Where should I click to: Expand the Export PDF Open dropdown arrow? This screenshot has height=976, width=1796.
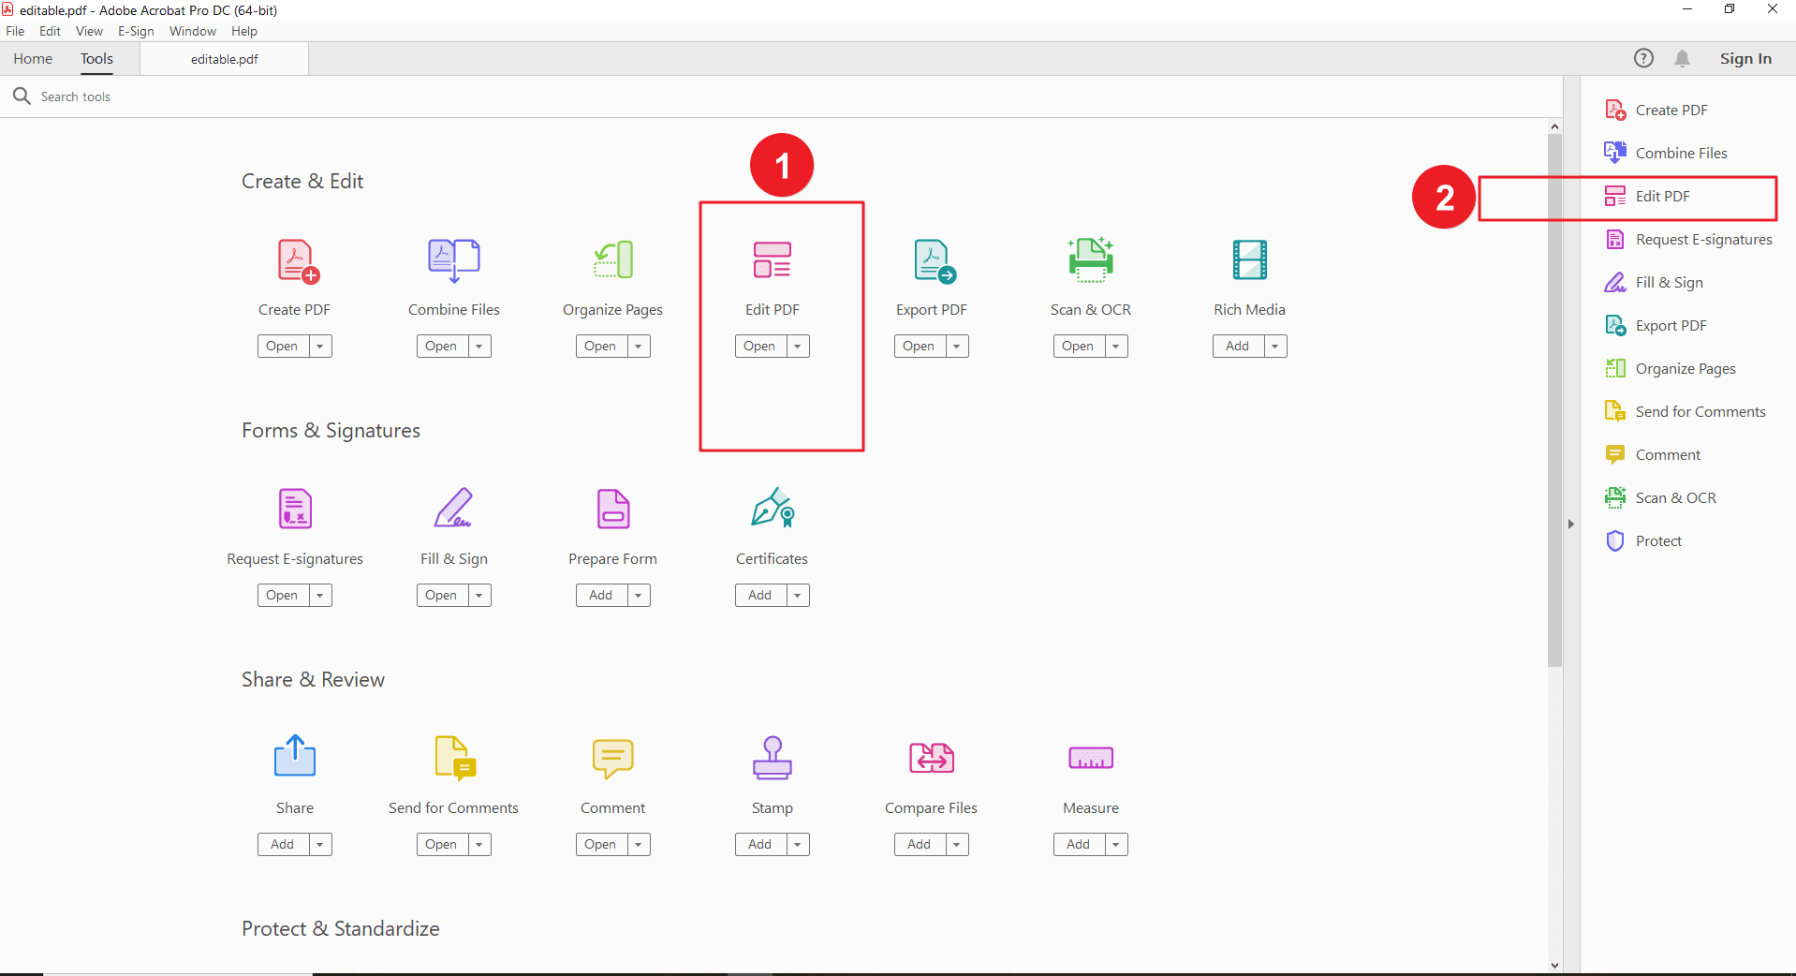(957, 346)
